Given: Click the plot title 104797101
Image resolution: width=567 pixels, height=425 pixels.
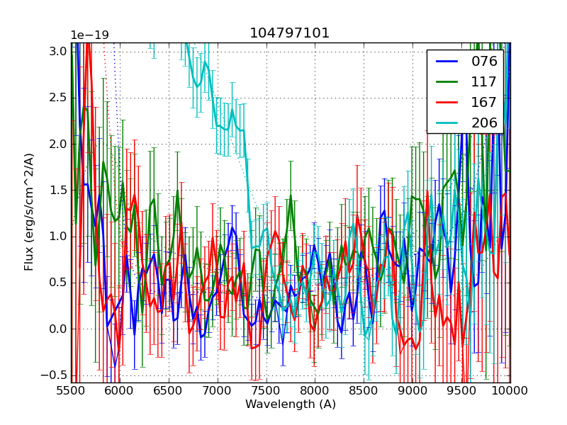Looking at the screenshot, I should pyautogui.click(x=290, y=33).
